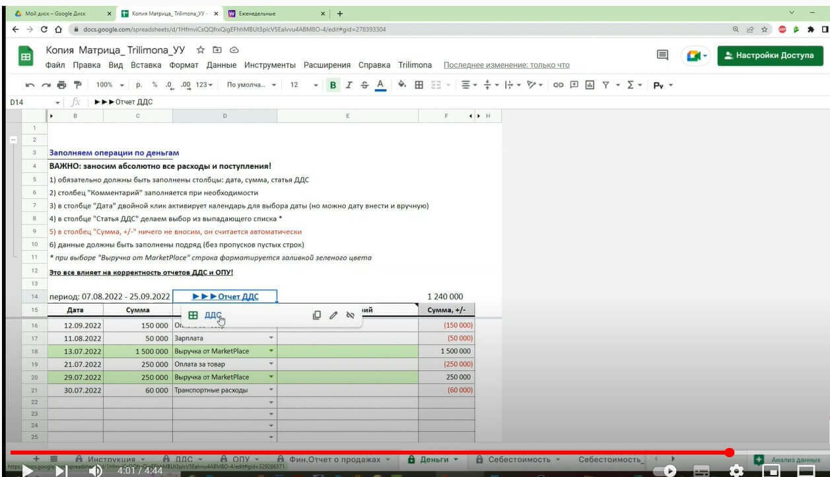Open the Данные menu
Screen dimensions: 830x477
click(x=221, y=65)
